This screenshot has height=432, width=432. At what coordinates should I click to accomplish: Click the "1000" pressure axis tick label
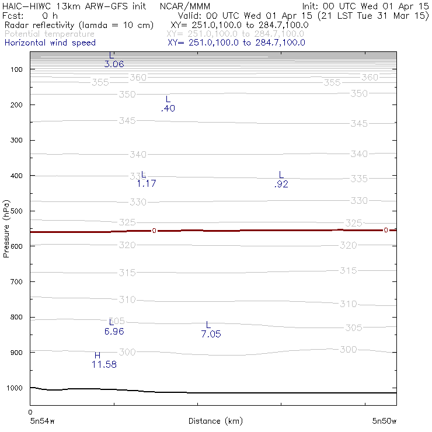15,388
